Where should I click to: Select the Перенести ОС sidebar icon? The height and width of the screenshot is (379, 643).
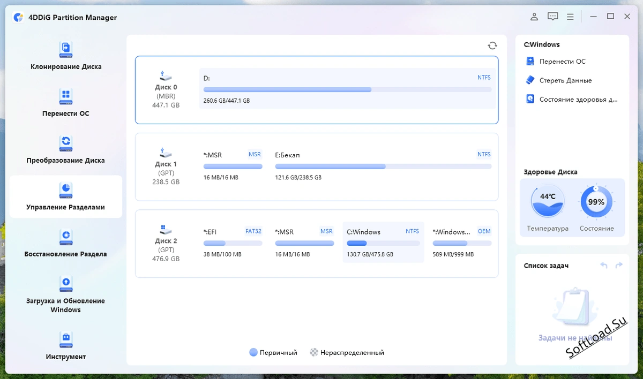(65, 96)
